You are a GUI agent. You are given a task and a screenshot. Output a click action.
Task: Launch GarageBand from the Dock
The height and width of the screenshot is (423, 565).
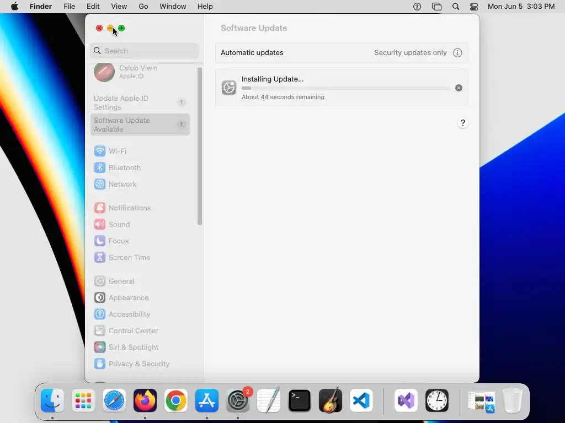pyautogui.click(x=331, y=400)
